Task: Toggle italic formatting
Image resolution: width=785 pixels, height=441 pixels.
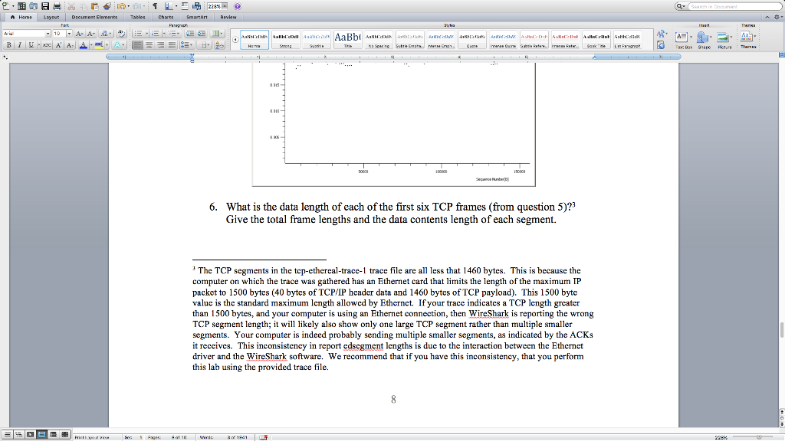Action: tap(19, 44)
